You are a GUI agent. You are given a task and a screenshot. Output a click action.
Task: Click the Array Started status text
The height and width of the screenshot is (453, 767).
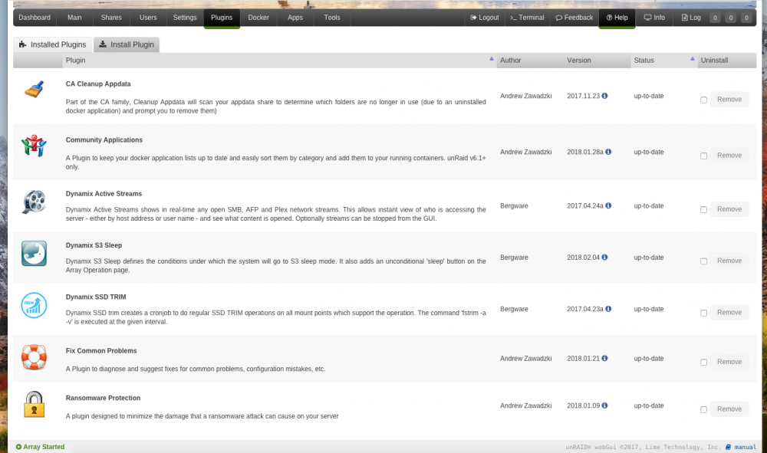(x=44, y=447)
